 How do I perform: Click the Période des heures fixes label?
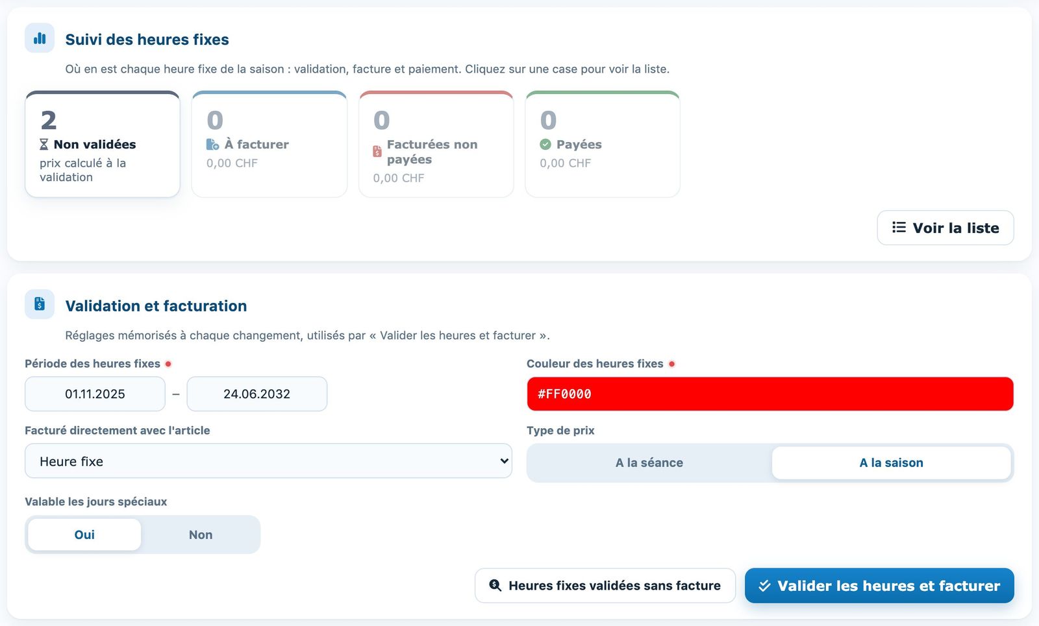point(92,364)
